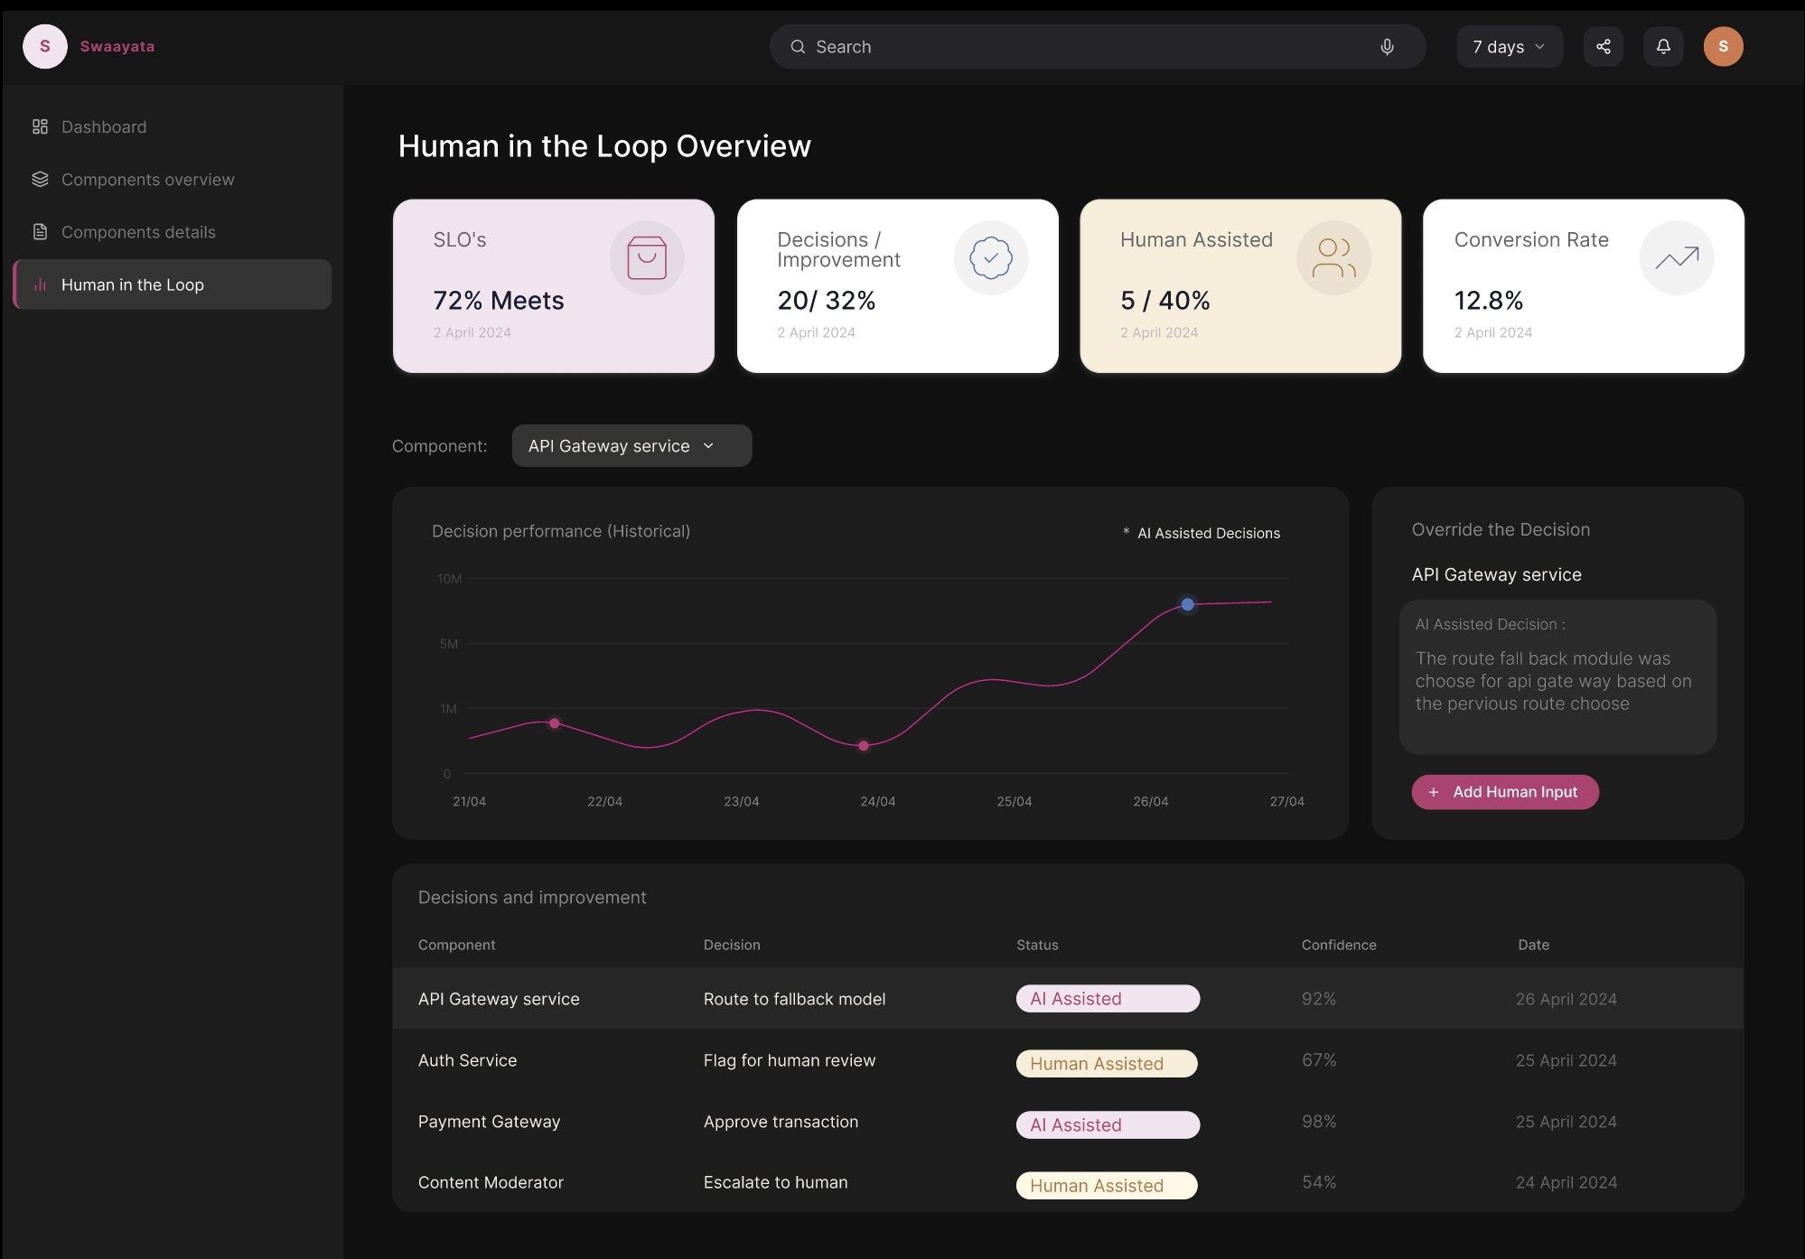Click the AI Assisted Decisions legend
This screenshot has width=1805, height=1259.
(x=1201, y=533)
